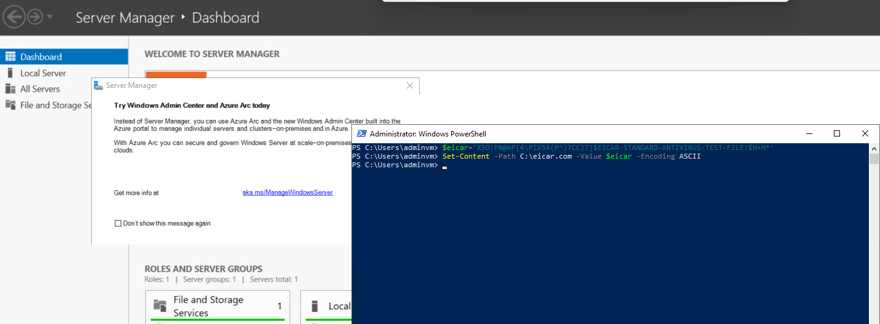The height and width of the screenshot is (324, 880).
Task: Click the PowerShell icon in the title bar
Action: (x=361, y=133)
